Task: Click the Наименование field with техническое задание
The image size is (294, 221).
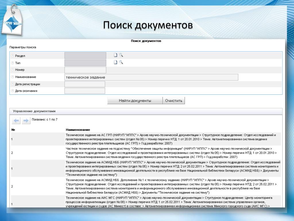Action: (x=151, y=77)
